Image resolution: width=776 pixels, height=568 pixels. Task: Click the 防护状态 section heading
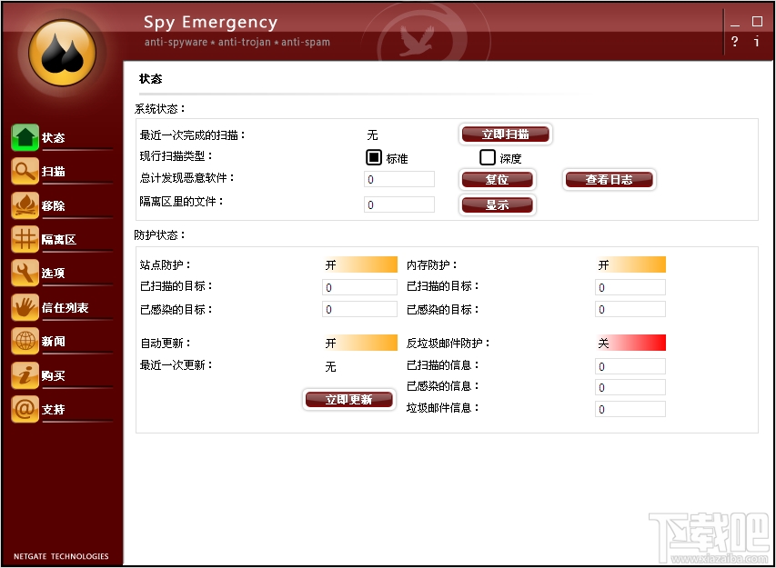click(x=160, y=234)
